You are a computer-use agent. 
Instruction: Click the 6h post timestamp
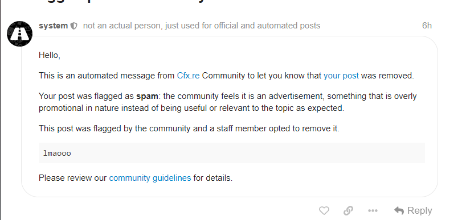(427, 26)
